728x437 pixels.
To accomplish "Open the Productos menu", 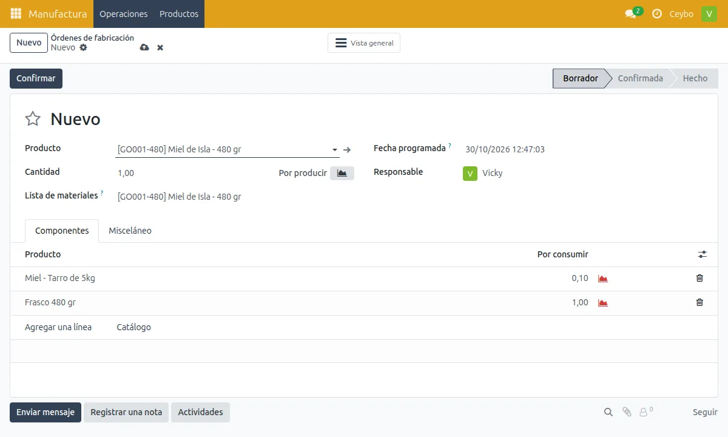I will 179,14.
